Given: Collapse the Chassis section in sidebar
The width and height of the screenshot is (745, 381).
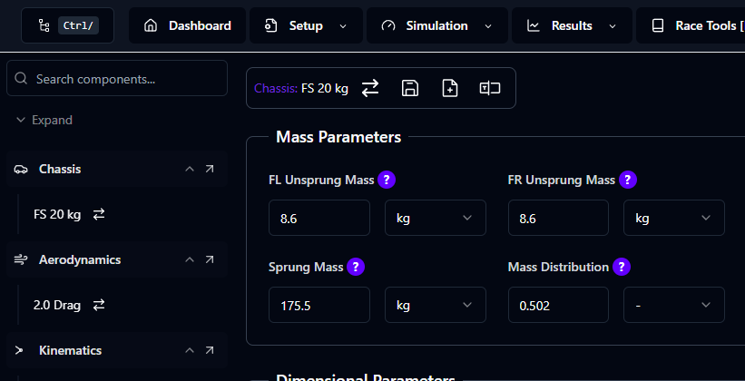Looking at the screenshot, I should point(190,170).
